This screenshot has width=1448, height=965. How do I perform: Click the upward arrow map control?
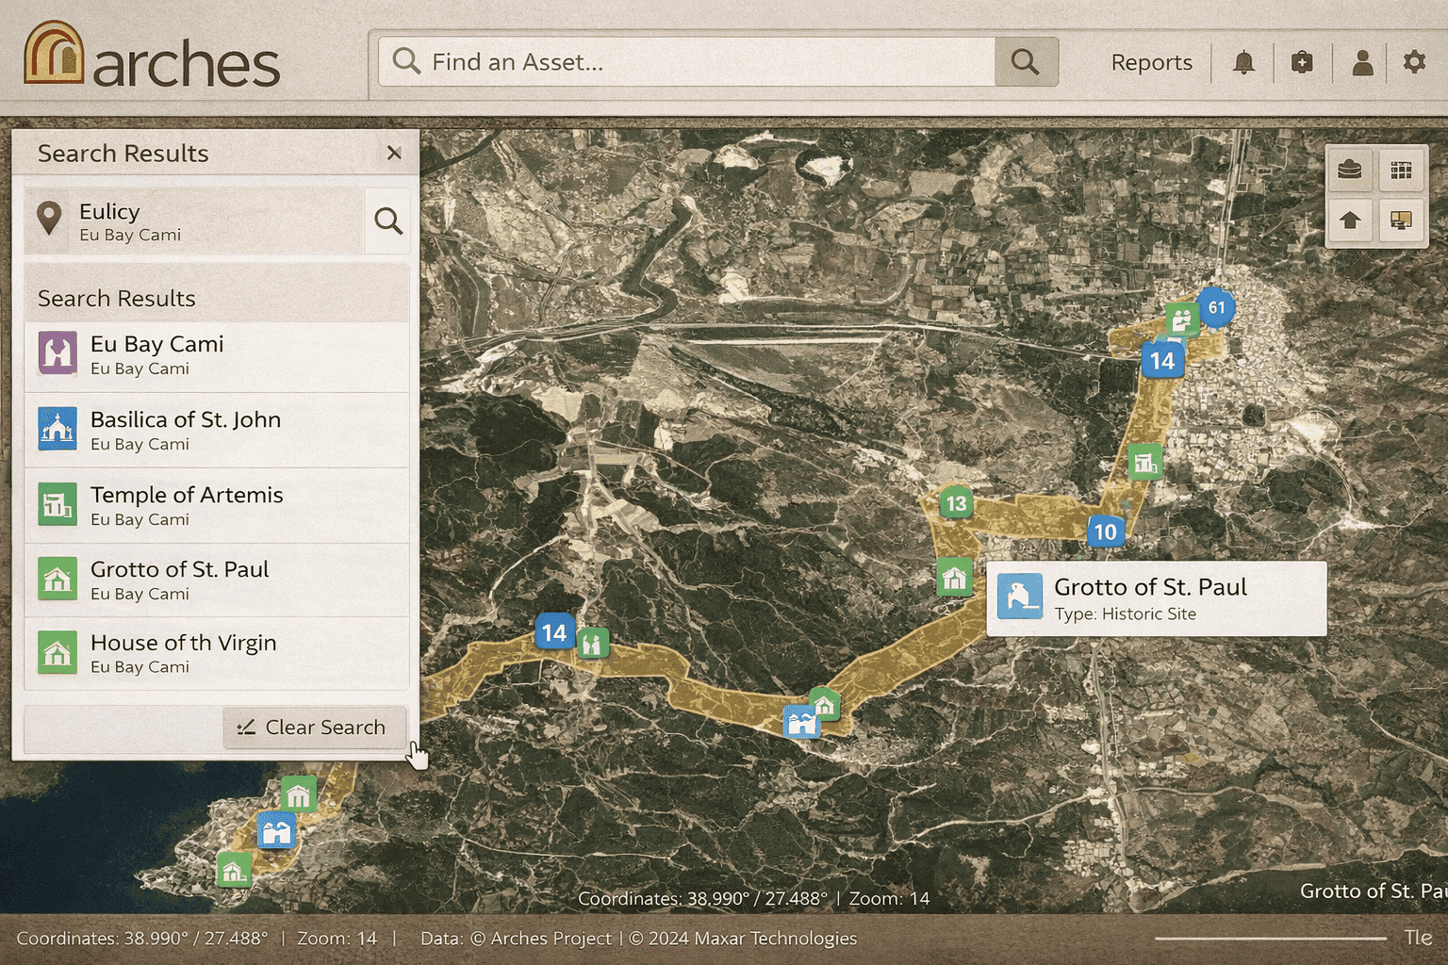coord(1350,221)
